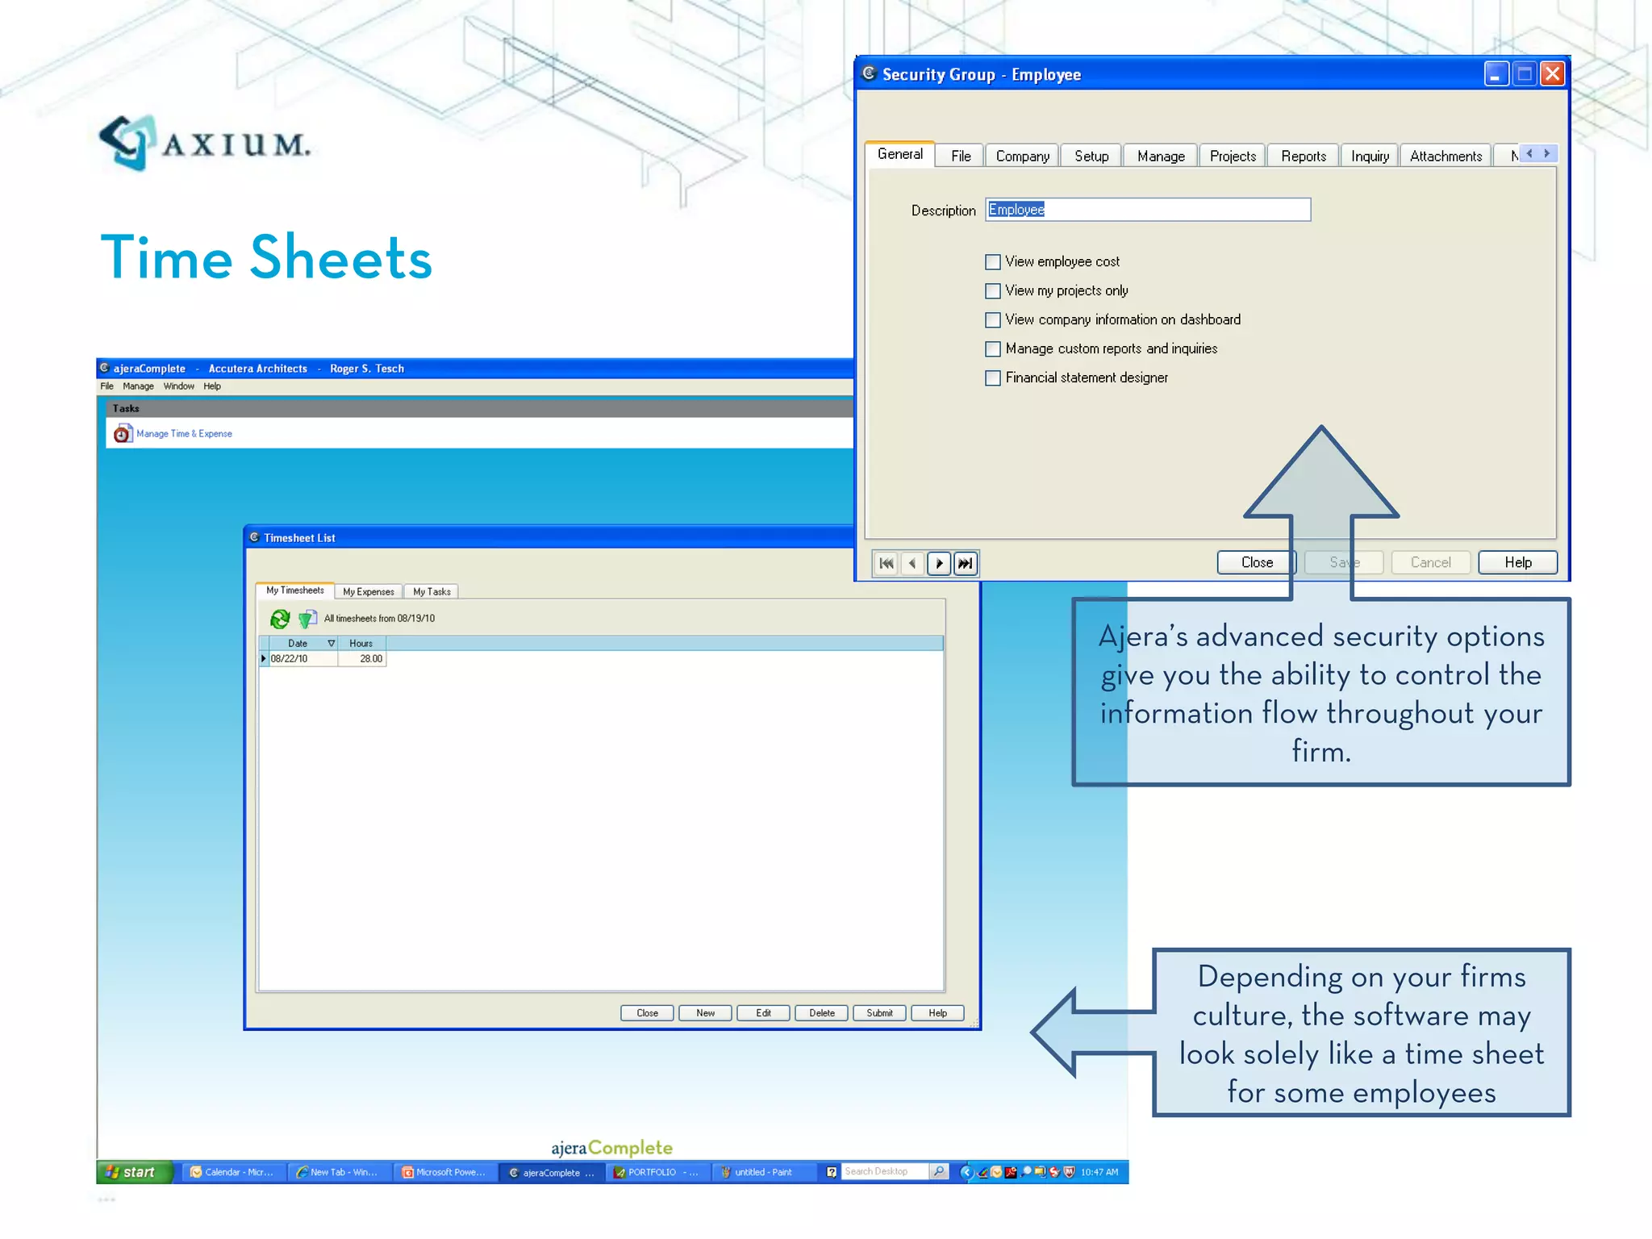Click the Windows Start button

(133, 1172)
